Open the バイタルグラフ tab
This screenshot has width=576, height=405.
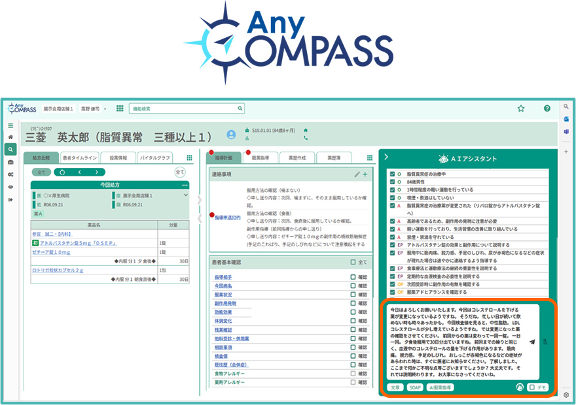point(155,157)
